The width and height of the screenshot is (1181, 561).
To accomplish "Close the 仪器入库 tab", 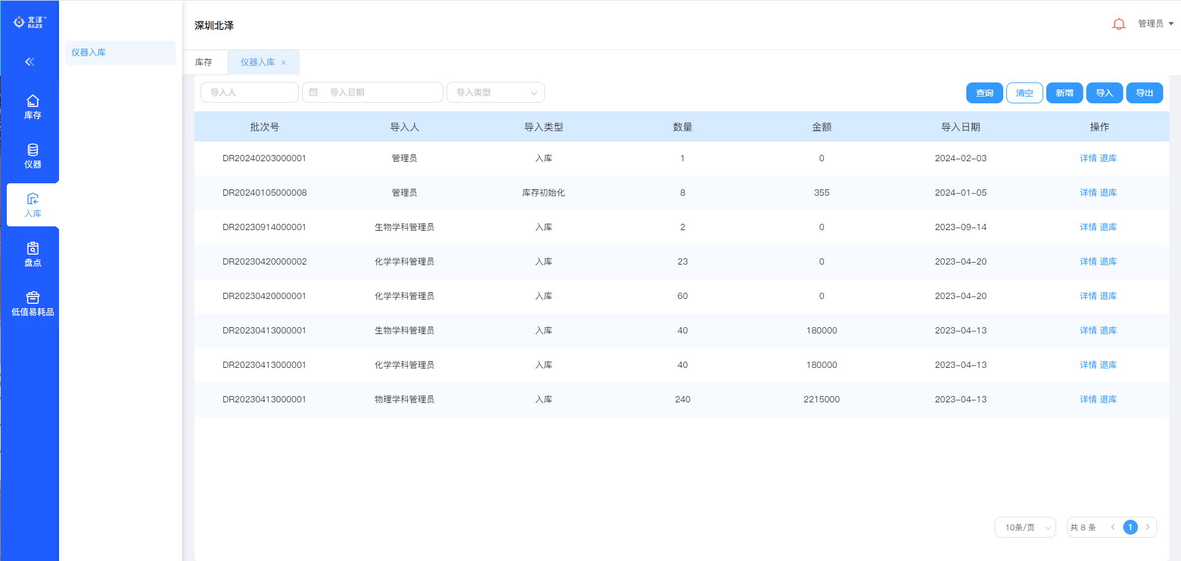I will tap(284, 63).
